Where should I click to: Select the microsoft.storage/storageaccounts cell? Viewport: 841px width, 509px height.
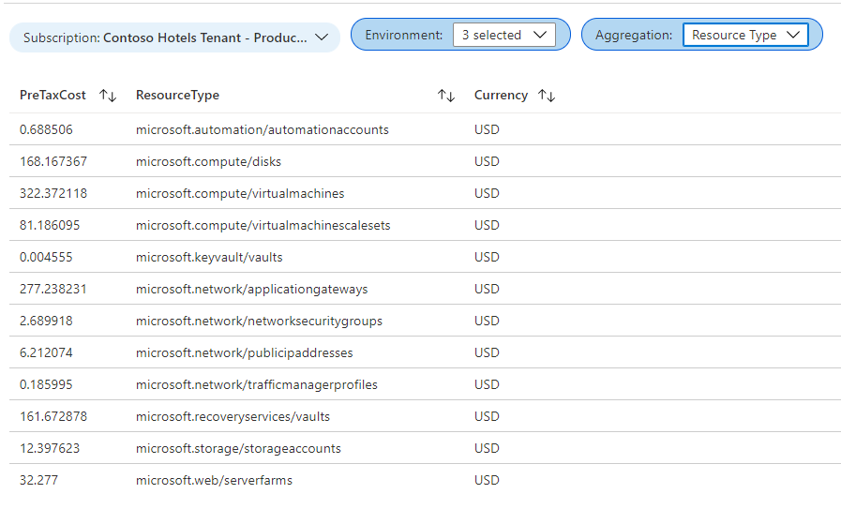pyautogui.click(x=239, y=448)
